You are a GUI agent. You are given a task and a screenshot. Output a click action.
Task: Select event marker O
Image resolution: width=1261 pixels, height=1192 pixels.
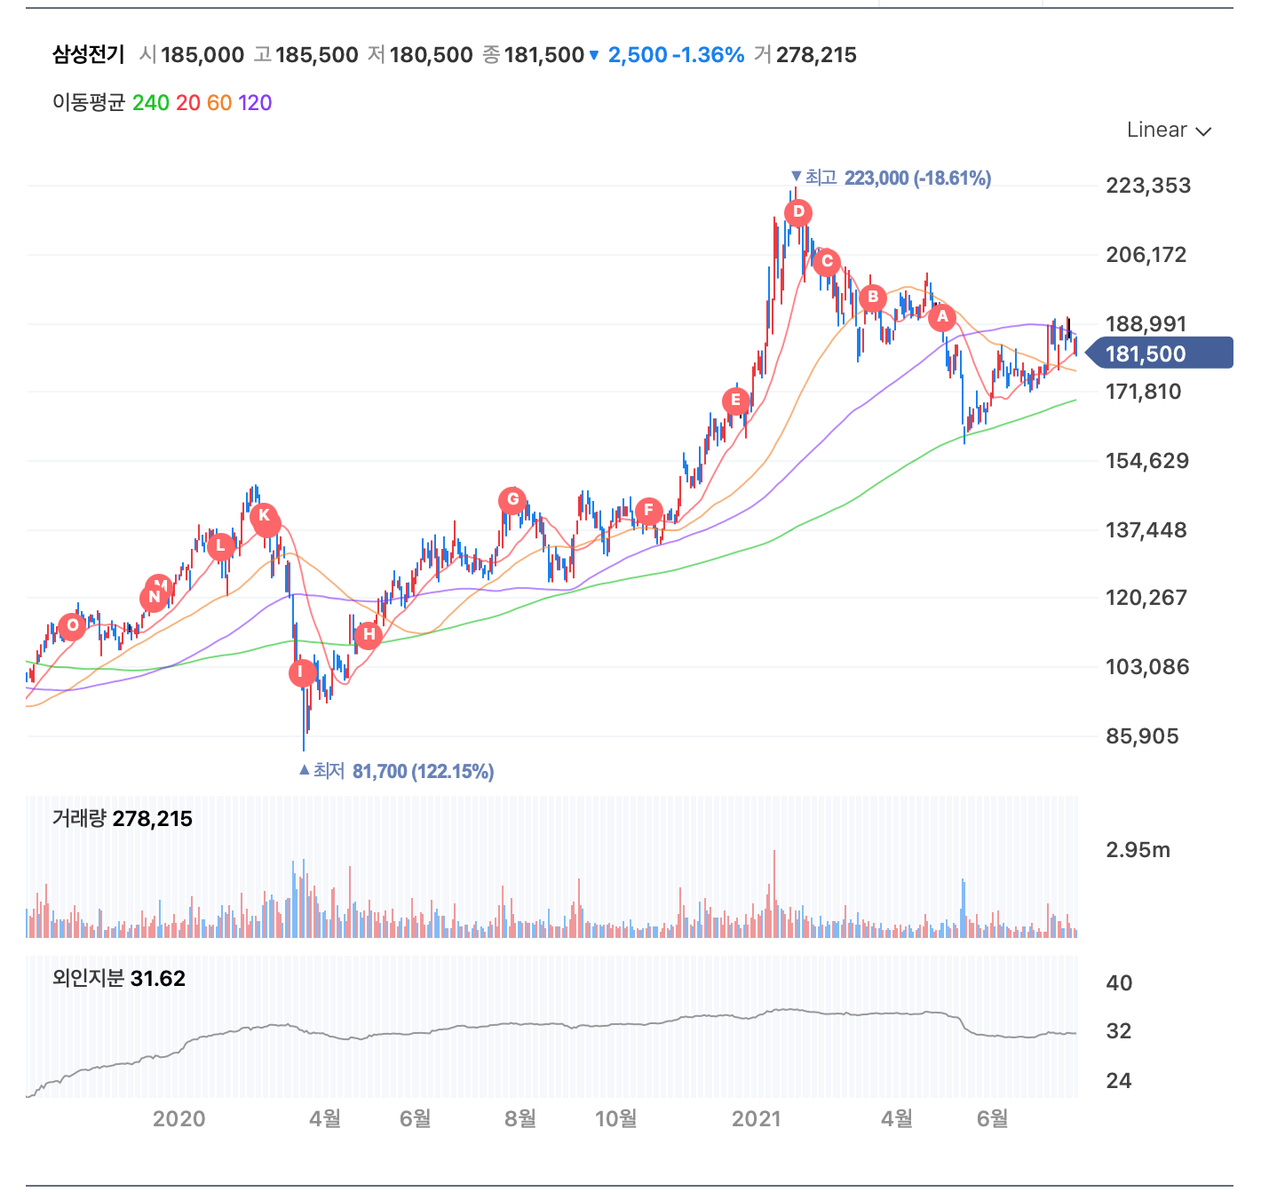(x=72, y=626)
